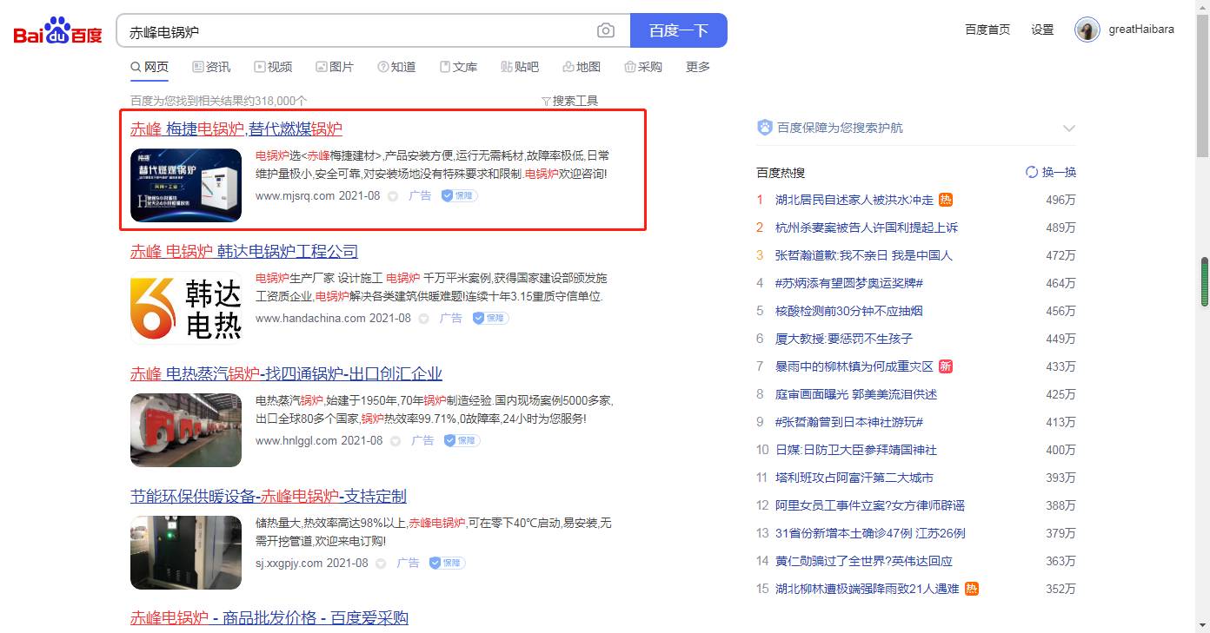Click 换一换 to refresh hot searches
The width and height of the screenshot is (1210, 633).
(x=1051, y=172)
